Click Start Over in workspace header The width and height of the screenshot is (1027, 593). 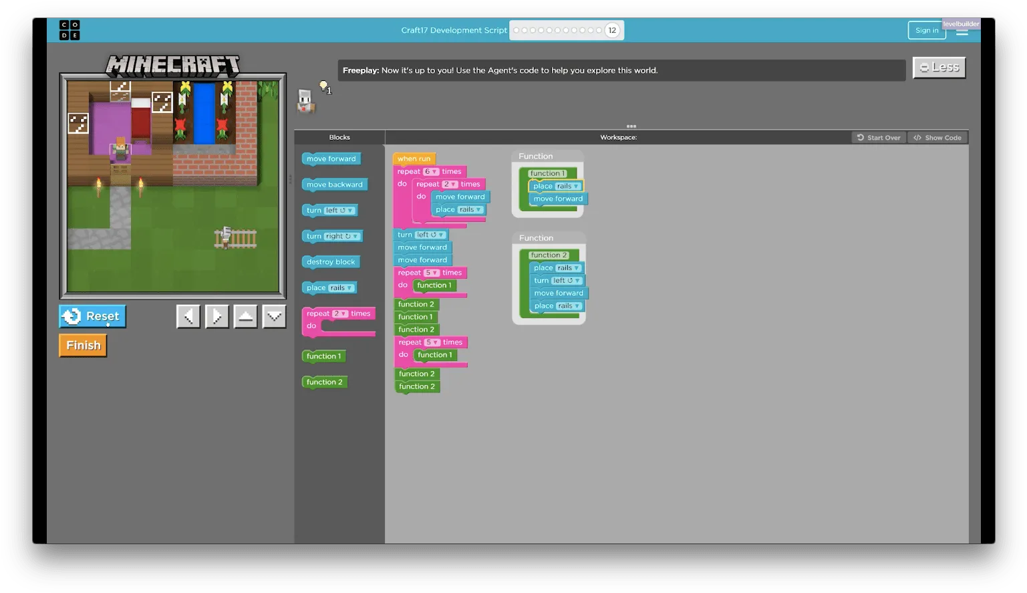point(879,138)
